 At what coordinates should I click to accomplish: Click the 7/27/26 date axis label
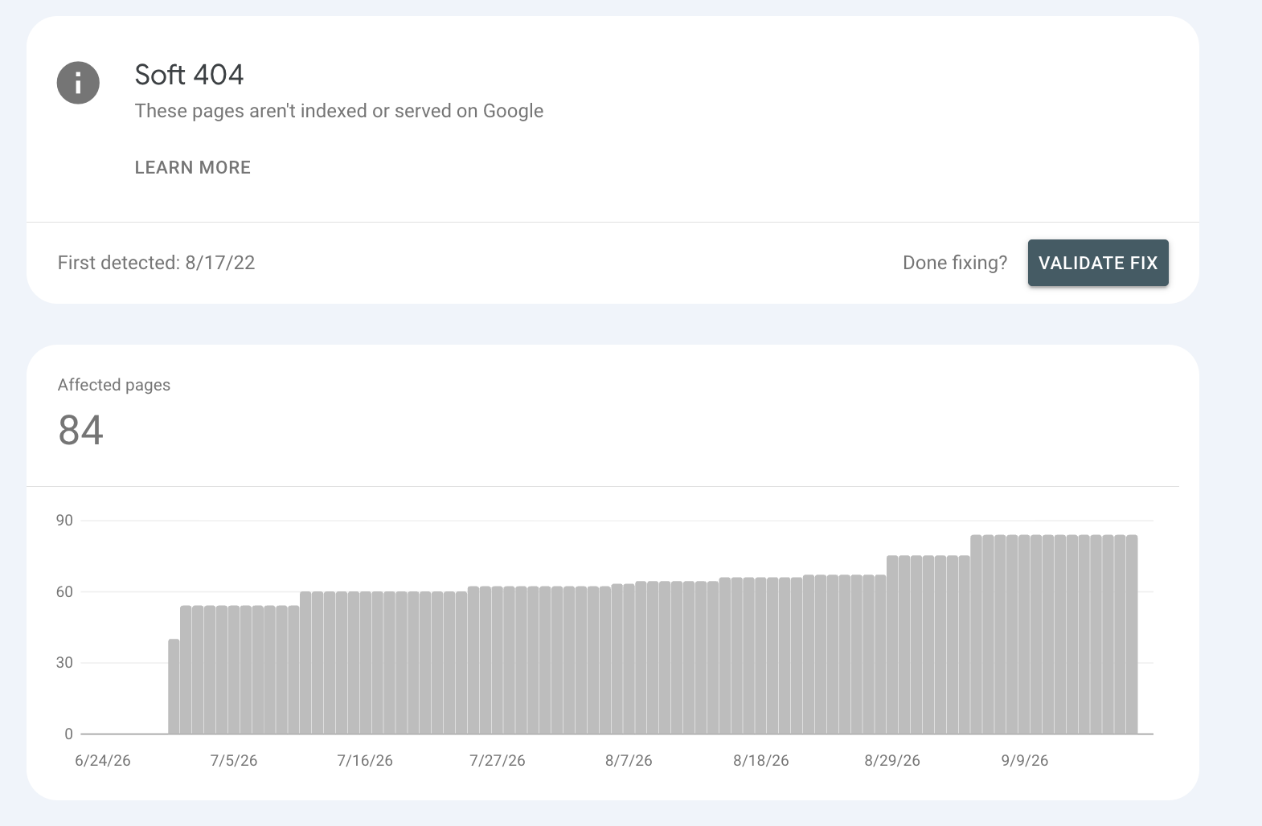[498, 761]
